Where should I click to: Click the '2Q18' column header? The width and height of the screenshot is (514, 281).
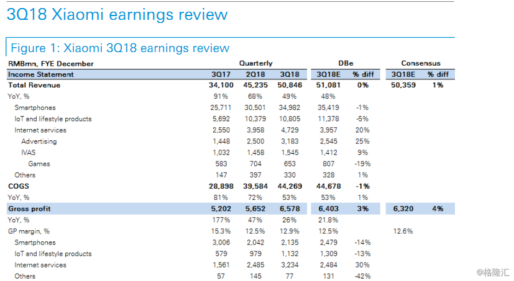coord(255,74)
